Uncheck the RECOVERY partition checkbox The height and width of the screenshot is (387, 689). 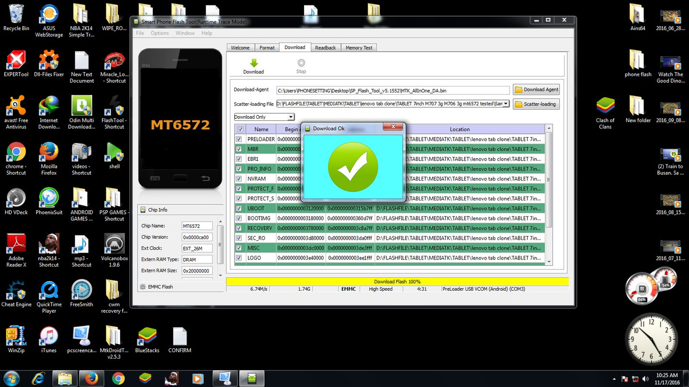coord(239,228)
